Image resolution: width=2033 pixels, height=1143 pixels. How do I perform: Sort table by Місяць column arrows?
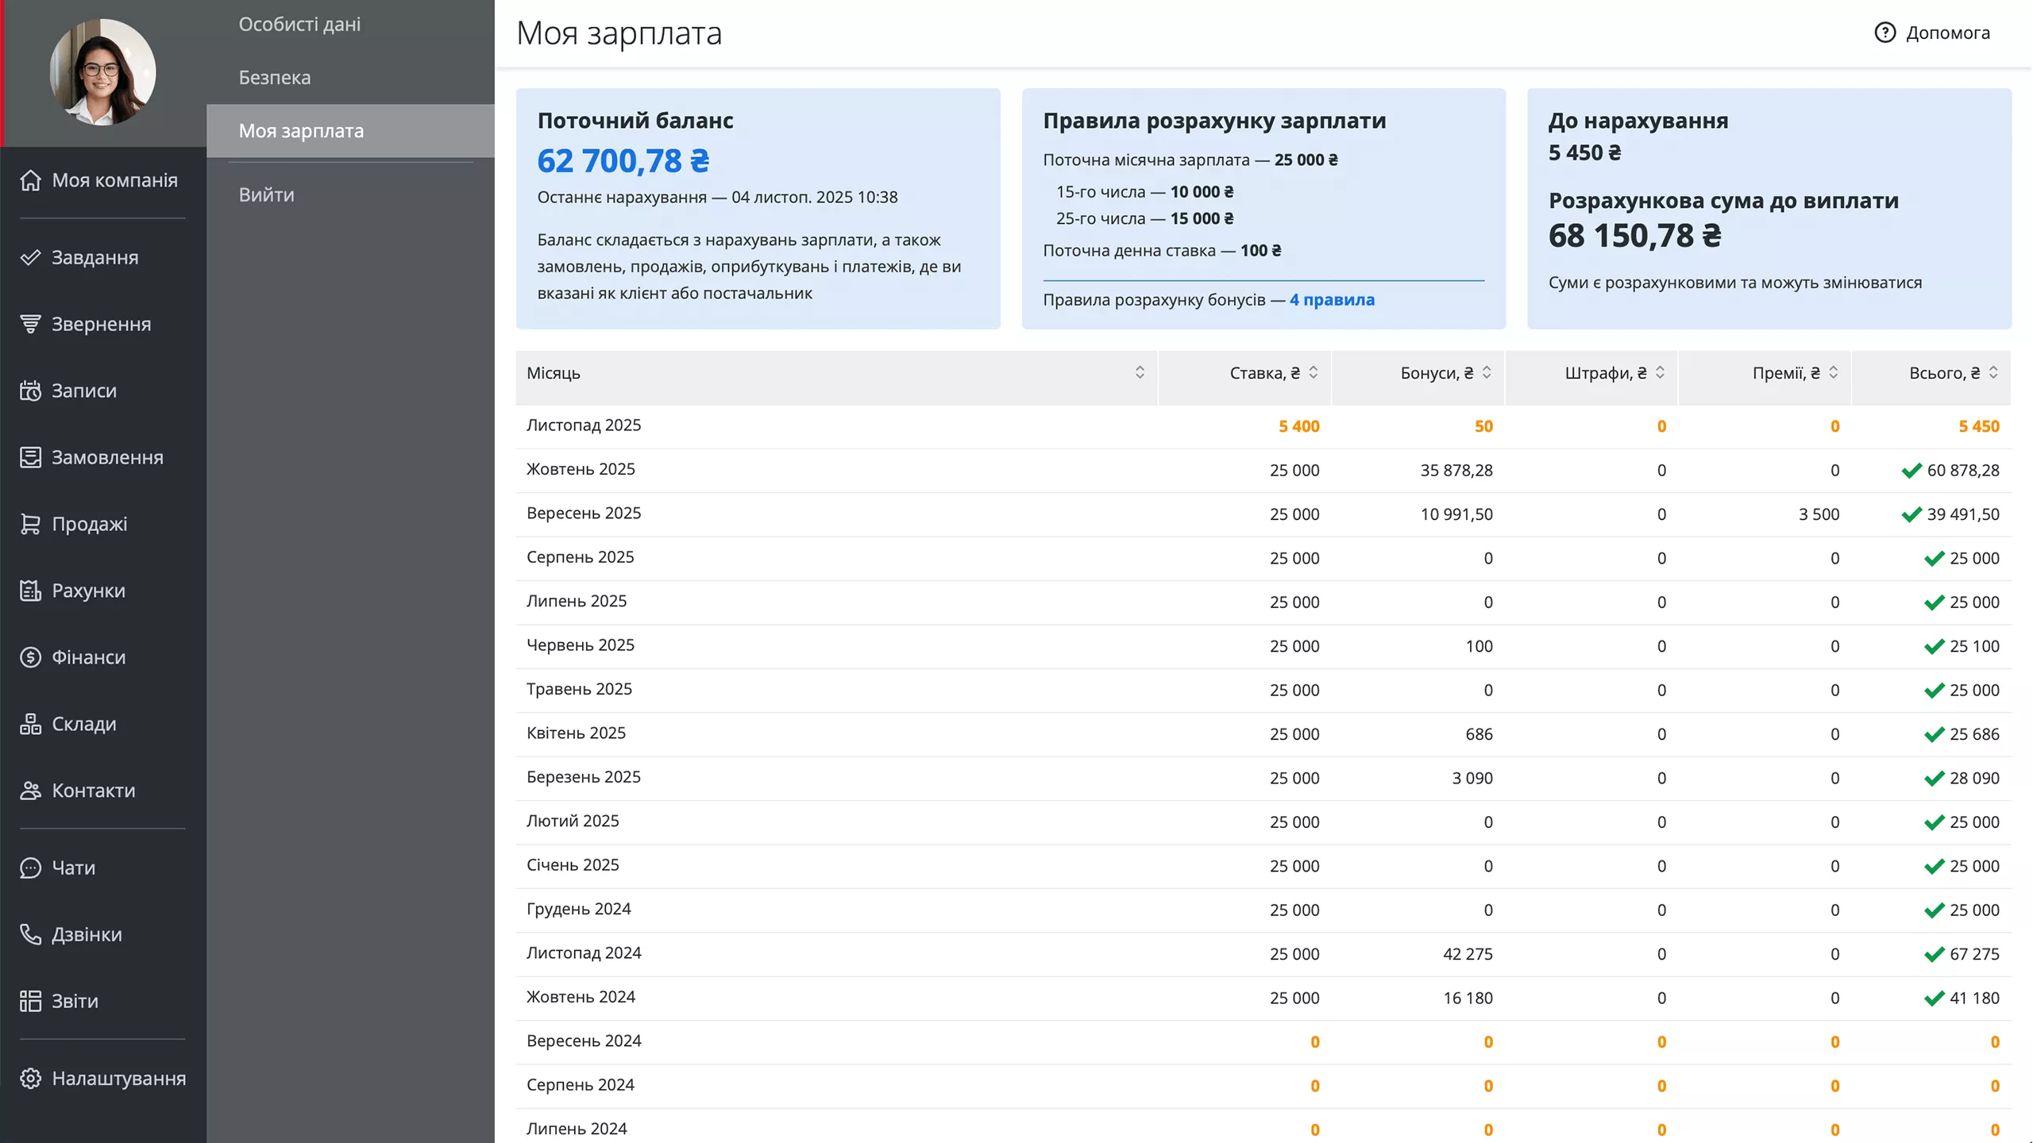(x=1140, y=372)
